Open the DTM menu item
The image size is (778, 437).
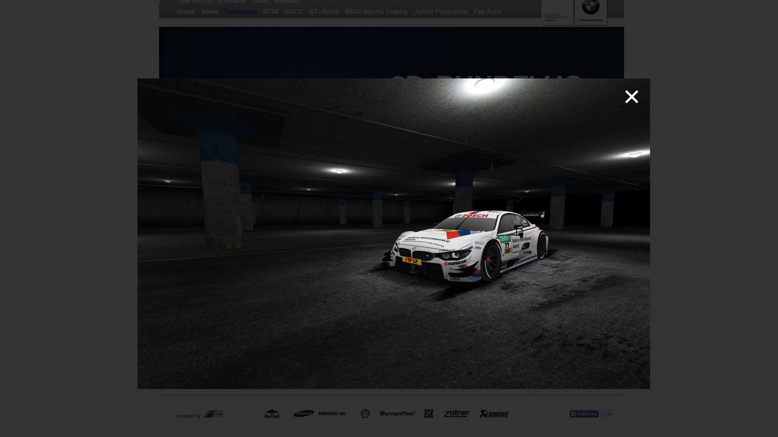pos(270,12)
